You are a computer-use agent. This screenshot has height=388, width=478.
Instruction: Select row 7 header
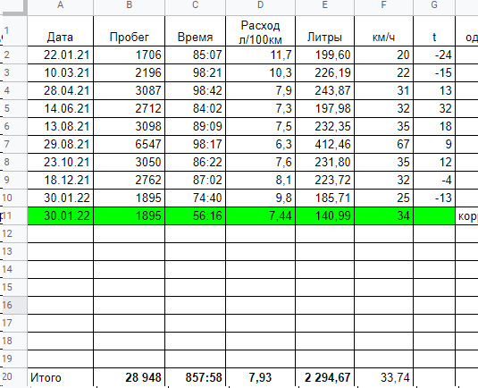(x=13, y=144)
